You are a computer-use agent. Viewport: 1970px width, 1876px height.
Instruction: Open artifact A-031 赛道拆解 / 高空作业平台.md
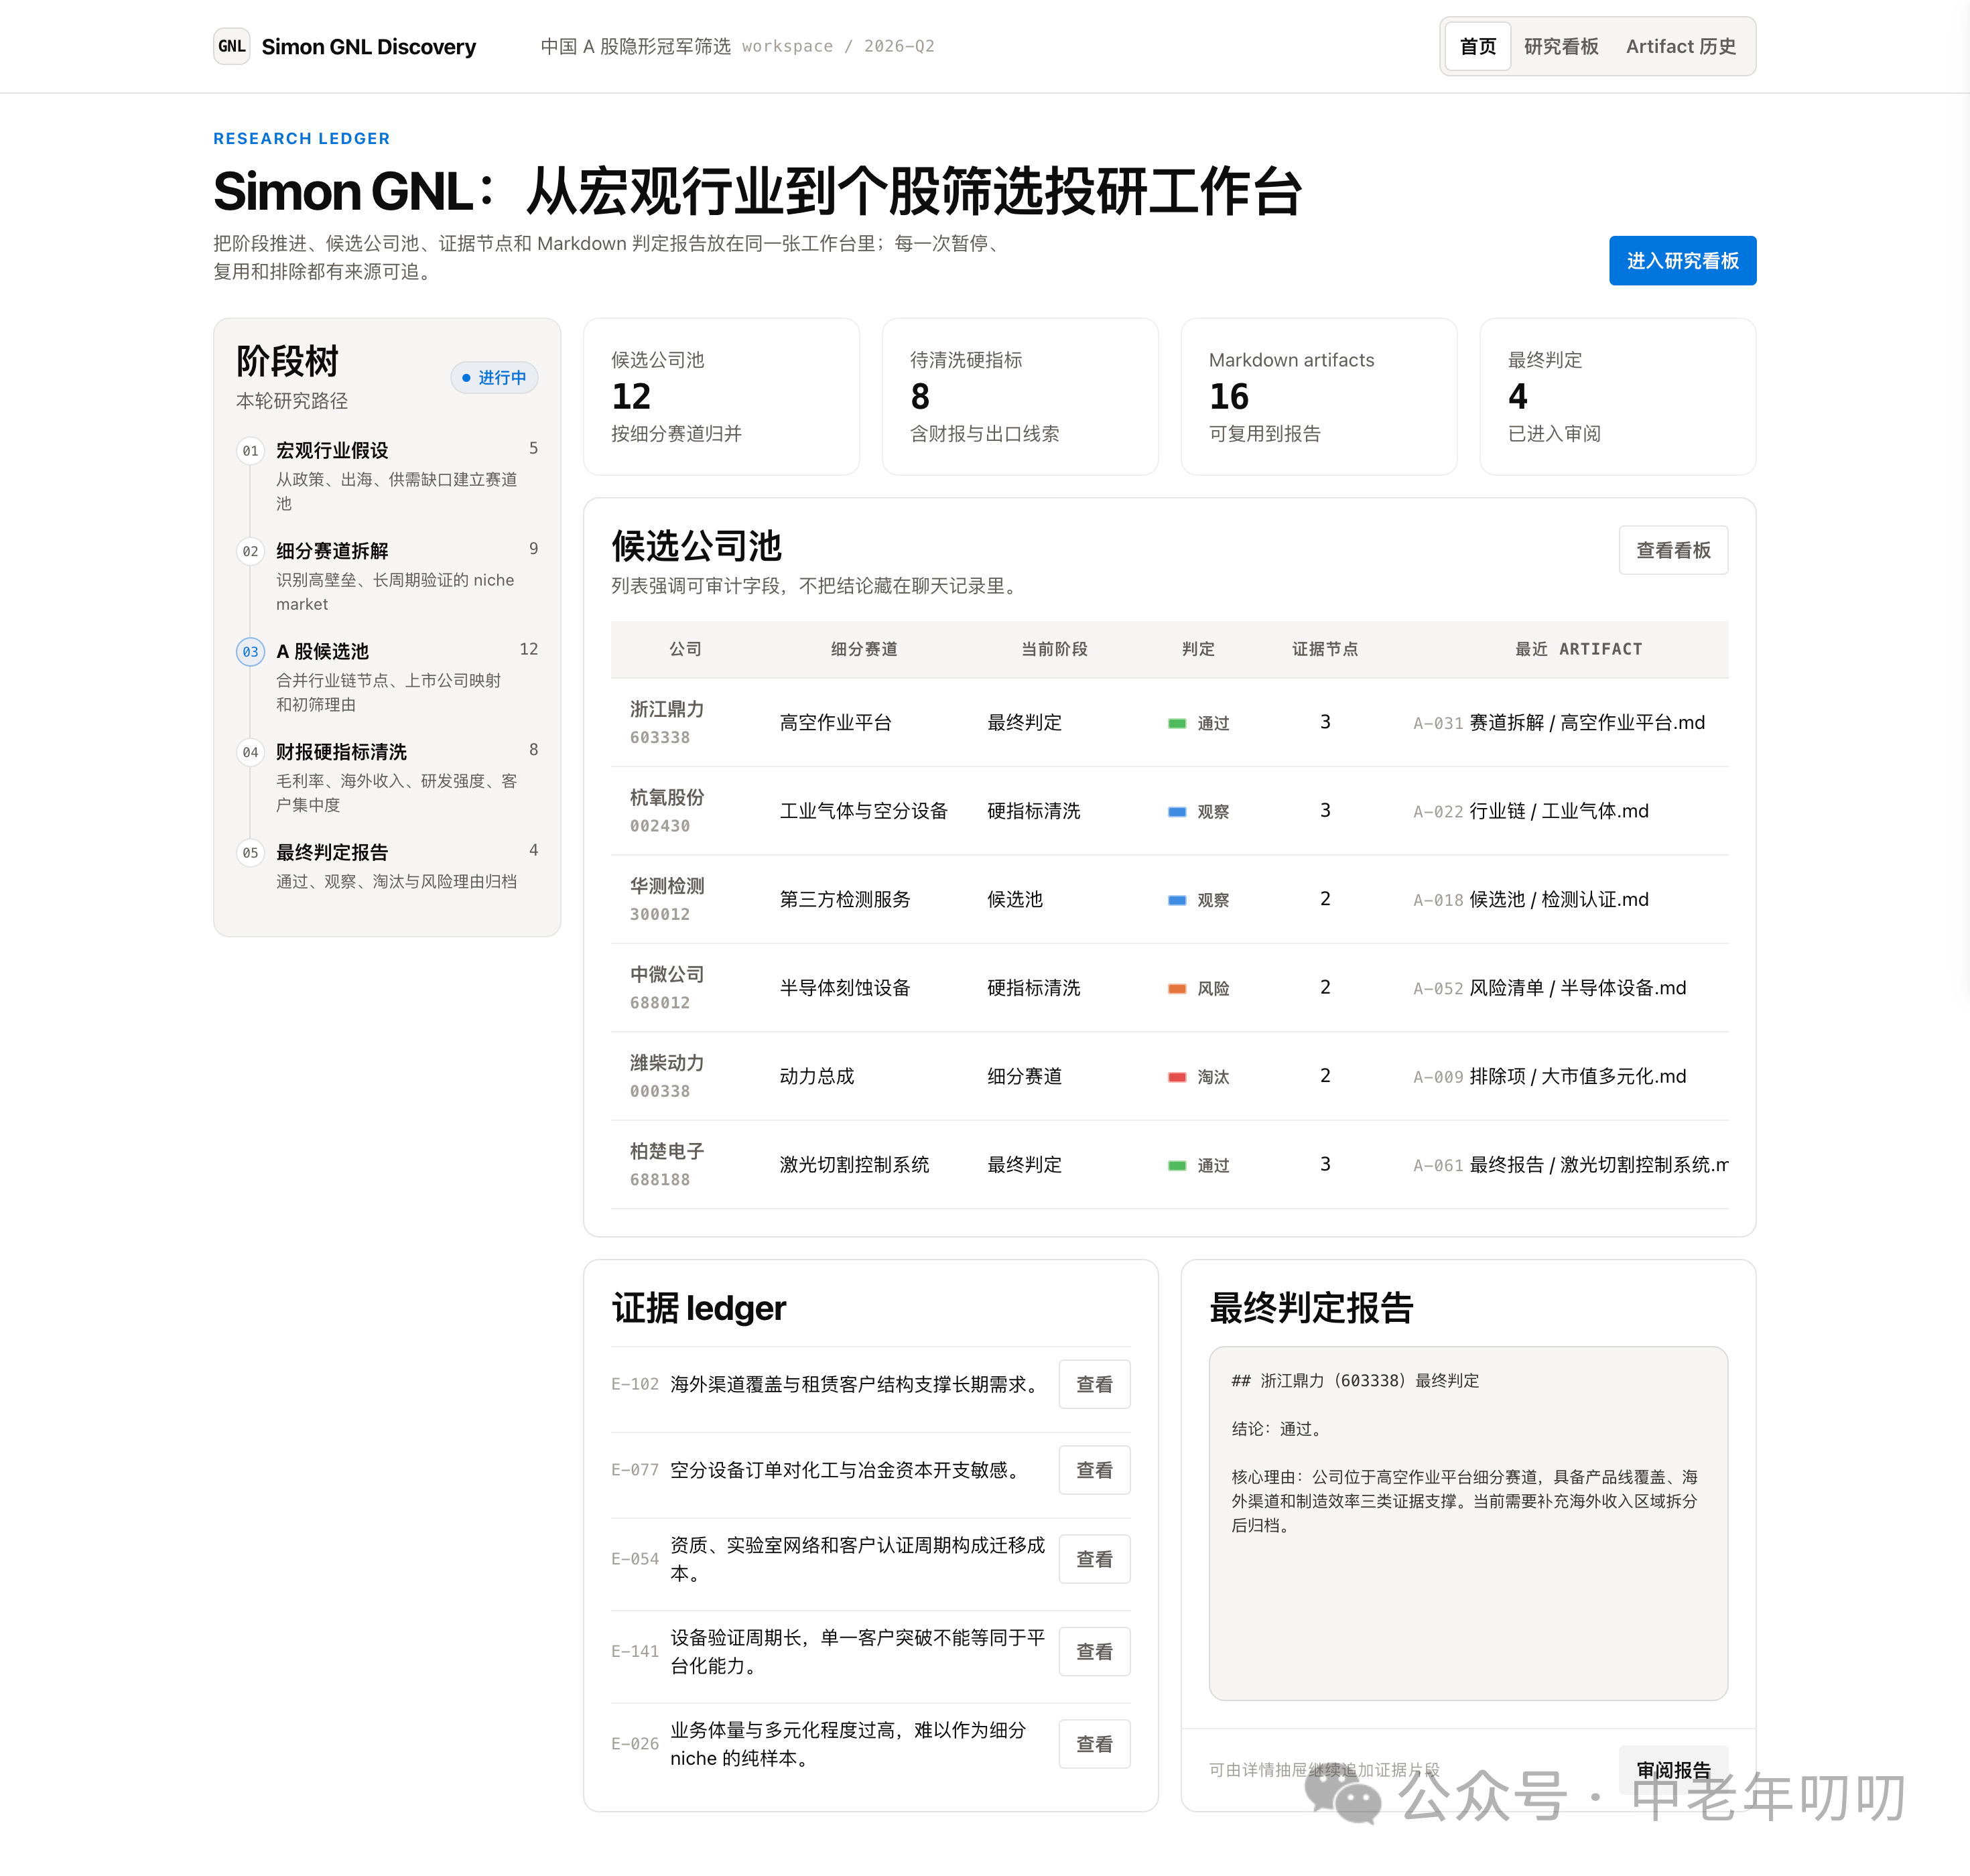(1559, 722)
